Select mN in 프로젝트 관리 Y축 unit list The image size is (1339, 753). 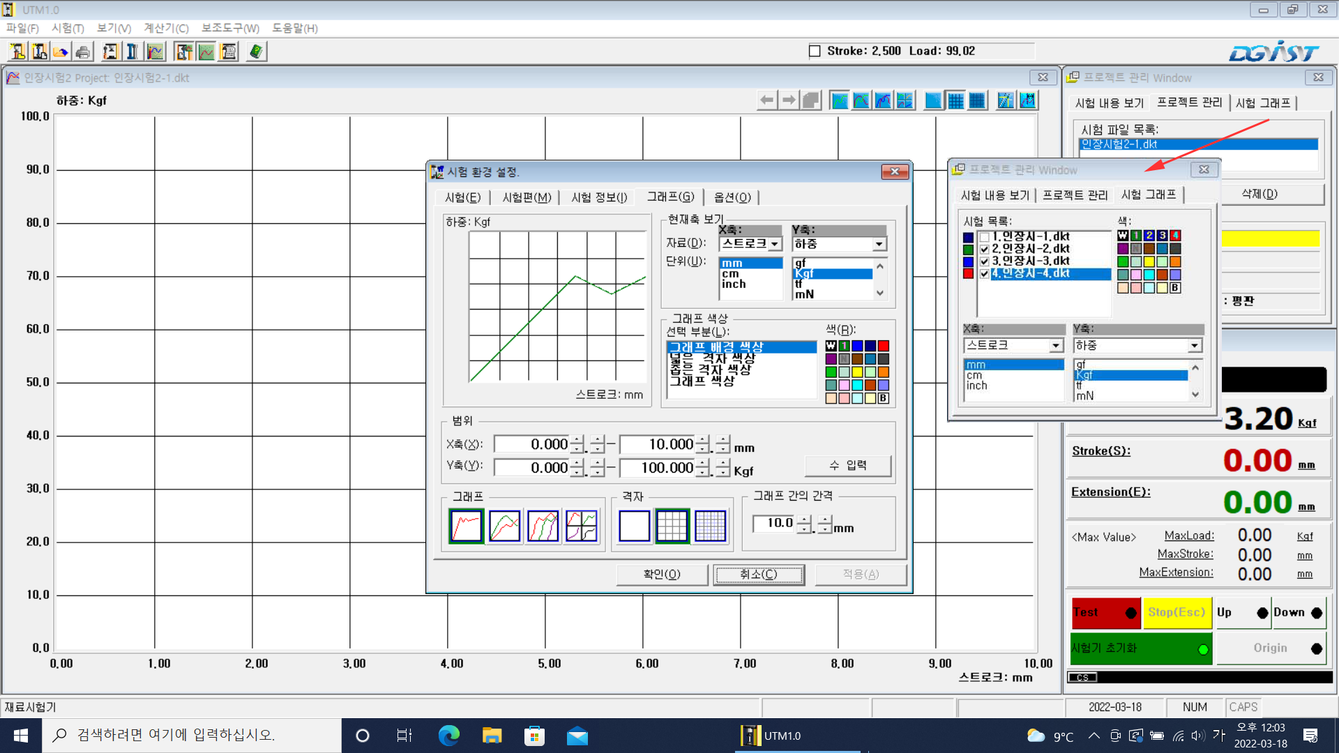(x=1130, y=396)
